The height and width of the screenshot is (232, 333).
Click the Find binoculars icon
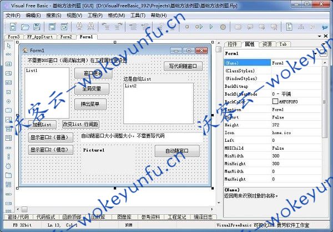79,27
